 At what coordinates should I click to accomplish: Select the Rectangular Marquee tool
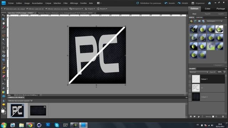4,32
